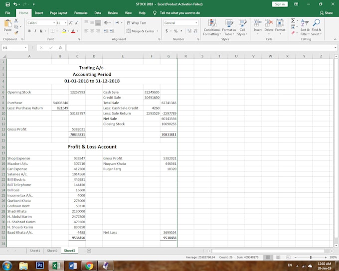The width and height of the screenshot is (339, 271).
Task: Click the Sign in button
Action: click(x=280, y=4)
